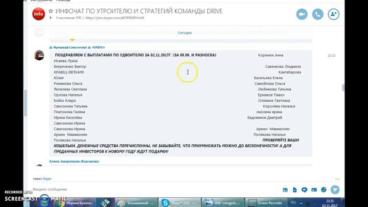Image resolution: width=368 pixels, height=207 pixels.
Task: Expand the participants list chevron
Action: (51, 18)
